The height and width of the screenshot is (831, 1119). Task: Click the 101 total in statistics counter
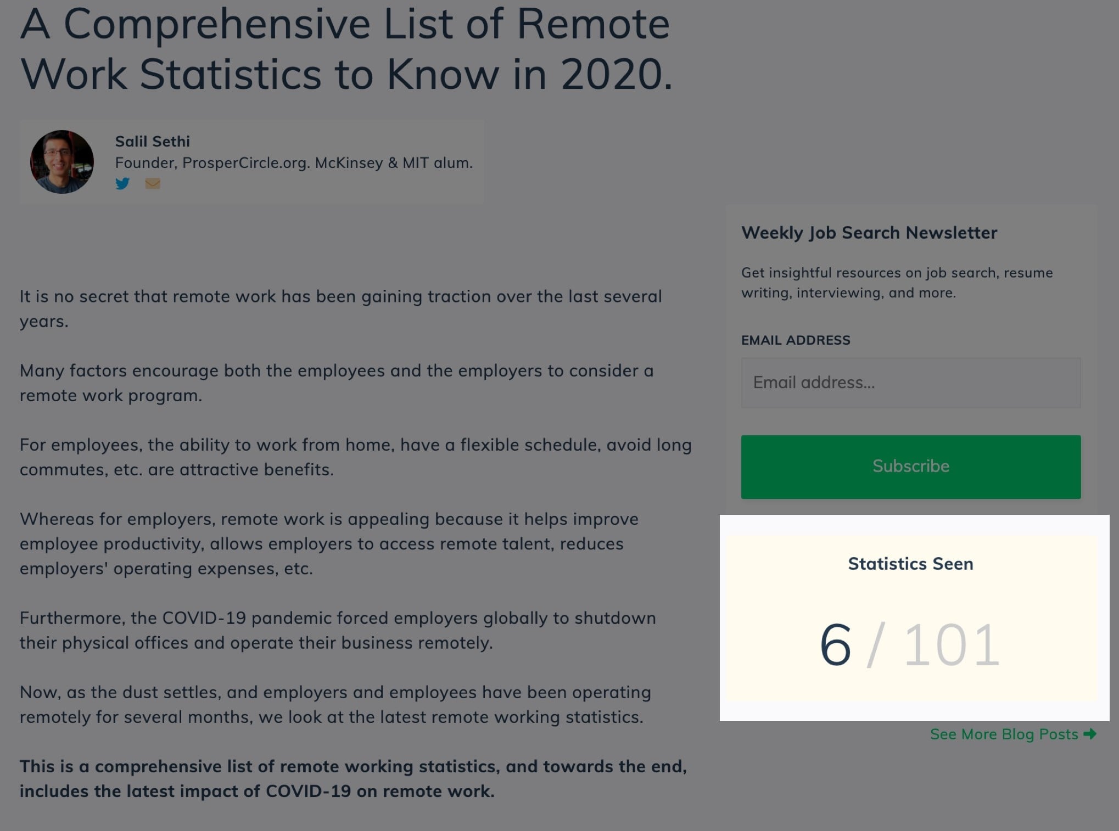[952, 645]
